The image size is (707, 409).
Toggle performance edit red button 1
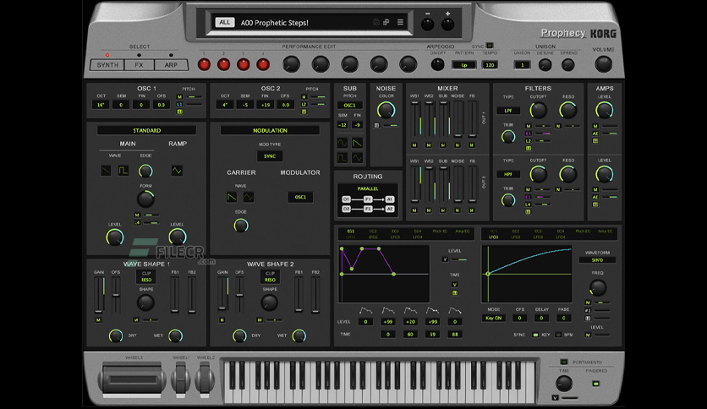(x=204, y=65)
